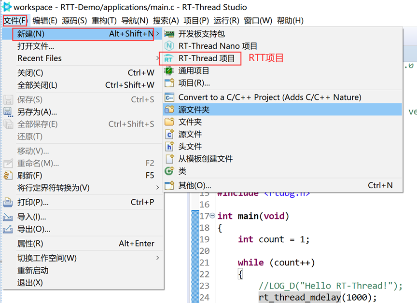Click the 打印 printer icon

(8, 202)
